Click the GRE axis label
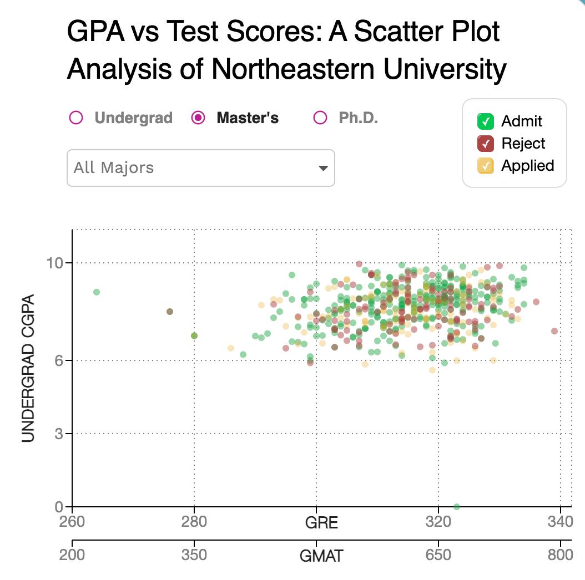 pos(321,522)
